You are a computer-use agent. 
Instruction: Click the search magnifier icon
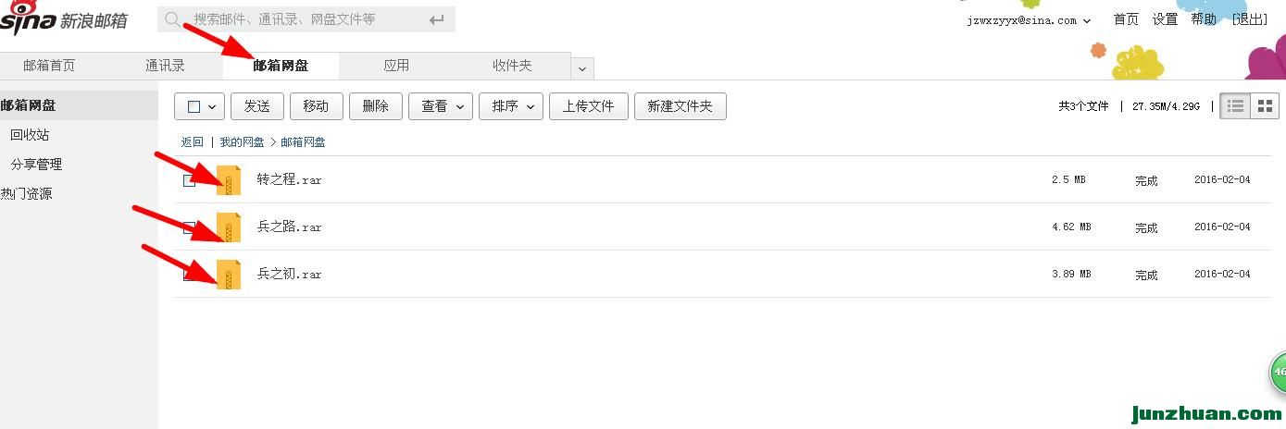[x=172, y=19]
